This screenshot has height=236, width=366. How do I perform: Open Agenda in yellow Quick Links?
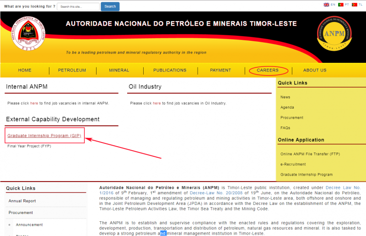[x=287, y=107]
